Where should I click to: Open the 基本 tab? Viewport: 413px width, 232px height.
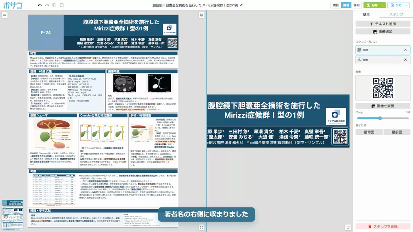367,14
